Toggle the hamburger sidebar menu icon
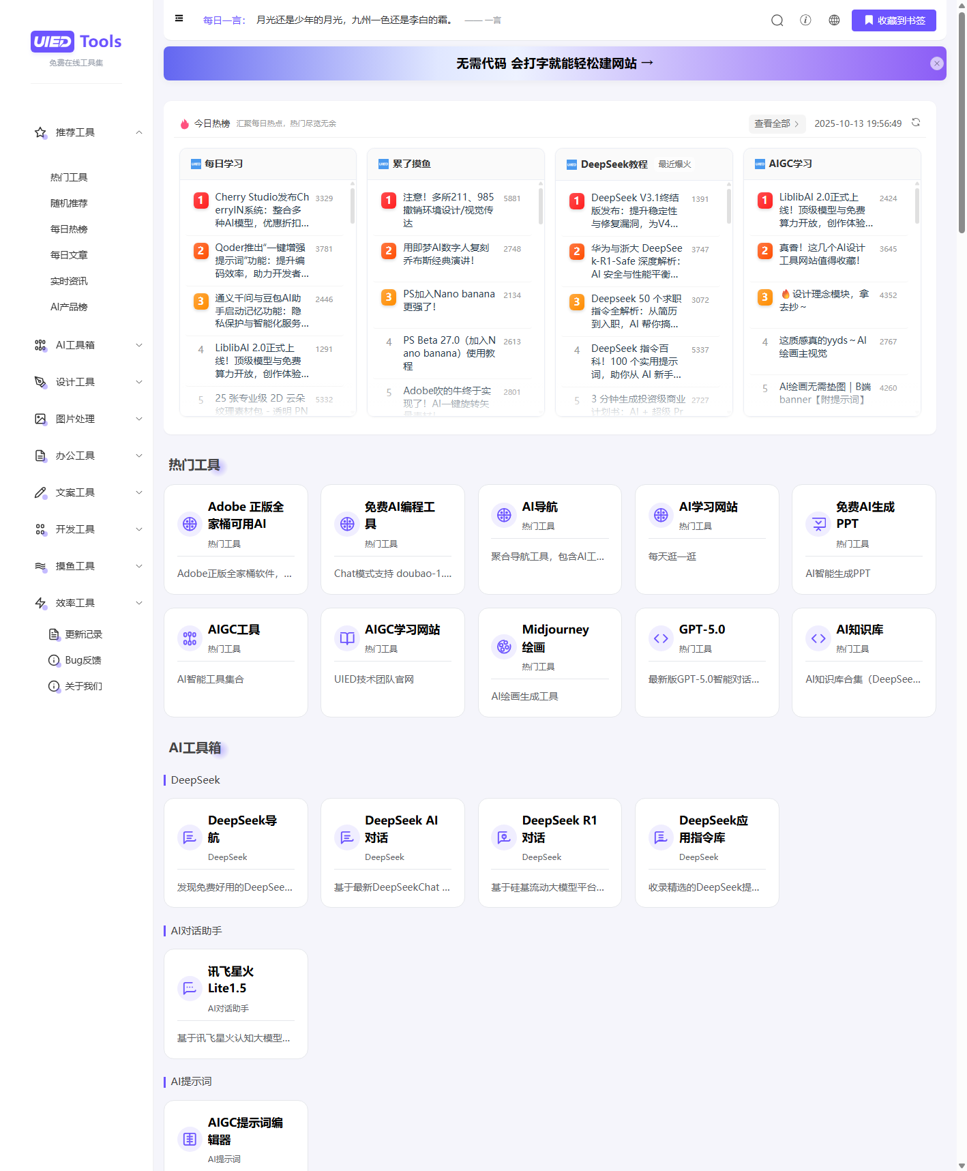Screen dimensions: 967x1171 179,18
